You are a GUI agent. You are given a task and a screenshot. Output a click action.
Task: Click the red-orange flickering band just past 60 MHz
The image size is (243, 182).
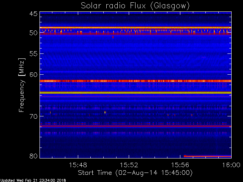pos(136,81)
